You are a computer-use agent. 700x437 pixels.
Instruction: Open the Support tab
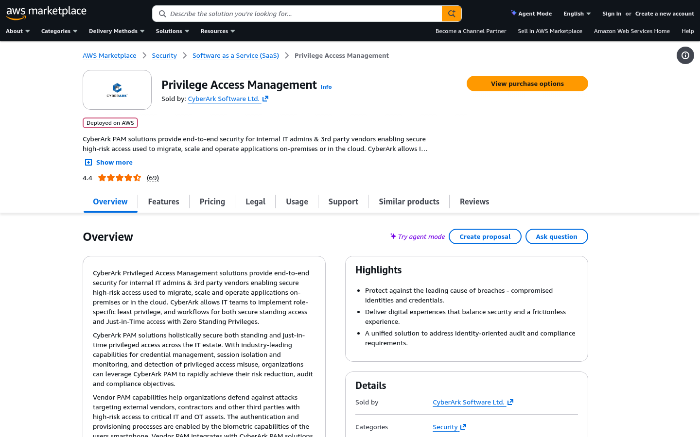(343, 202)
